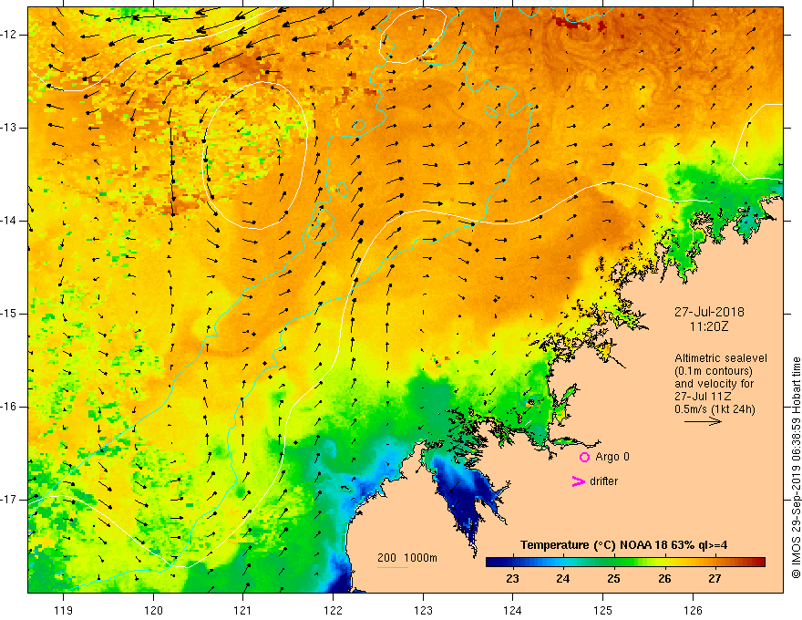Click latitude axis label -15
This screenshot has width=802, height=620.
[x=10, y=314]
